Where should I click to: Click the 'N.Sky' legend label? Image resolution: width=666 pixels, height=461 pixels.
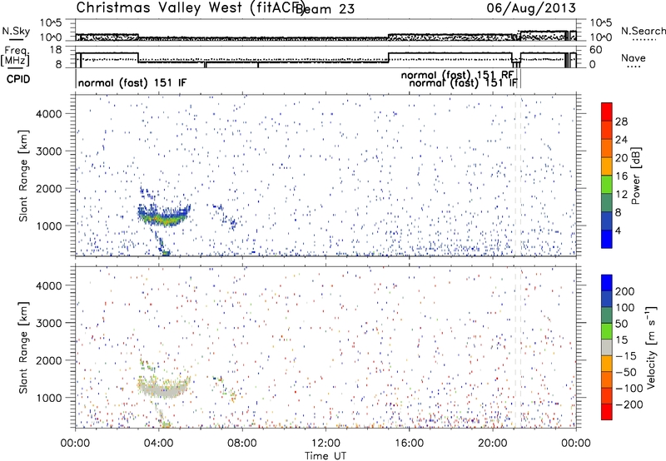click(x=16, y=31)
